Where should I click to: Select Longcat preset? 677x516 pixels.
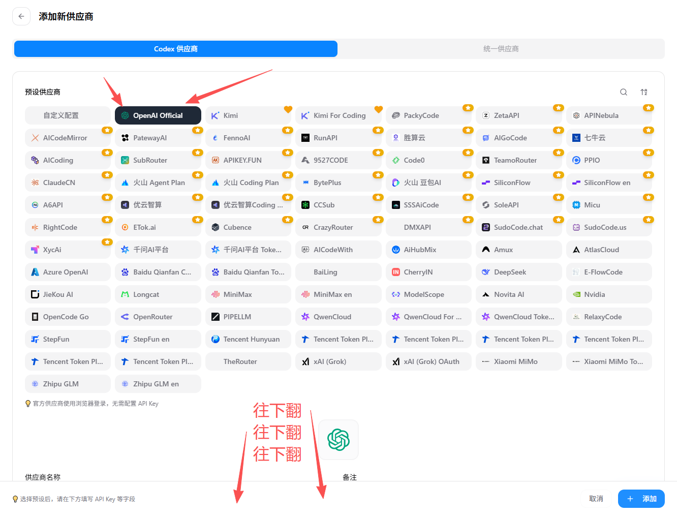point(158,294)
